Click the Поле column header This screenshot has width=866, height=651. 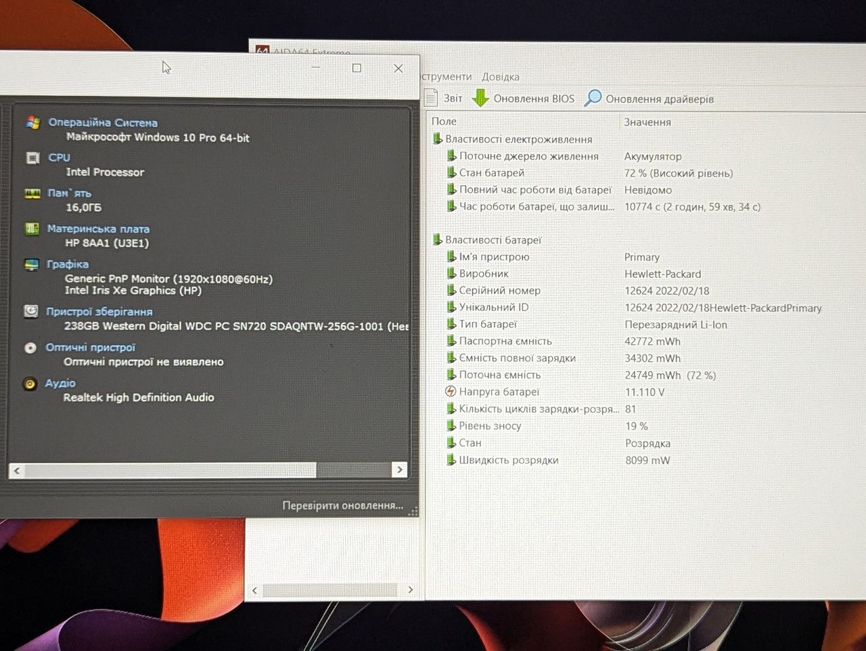(444, 121)
